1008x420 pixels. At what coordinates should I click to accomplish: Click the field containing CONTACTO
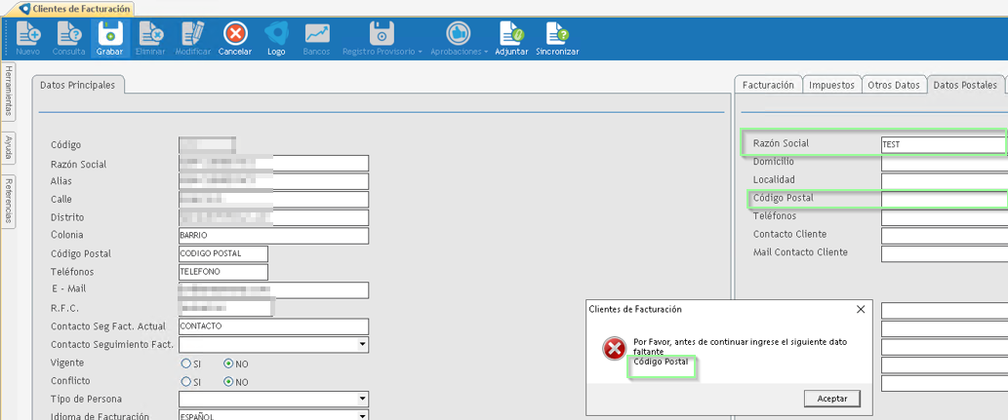coord(274,326)
